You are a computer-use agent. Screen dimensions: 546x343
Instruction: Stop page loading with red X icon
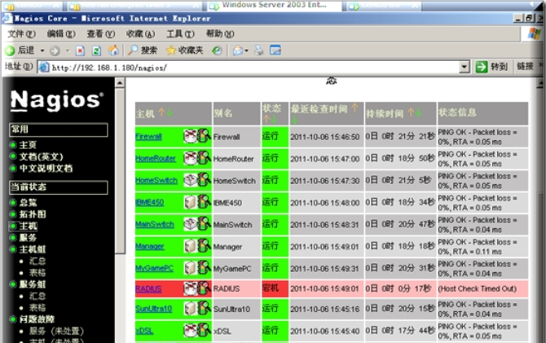tap(80, 51)
